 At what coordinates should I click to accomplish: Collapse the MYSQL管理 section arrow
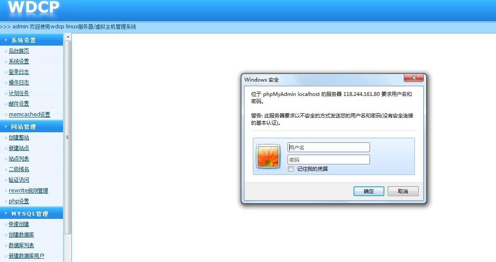[x=6, y=213]
